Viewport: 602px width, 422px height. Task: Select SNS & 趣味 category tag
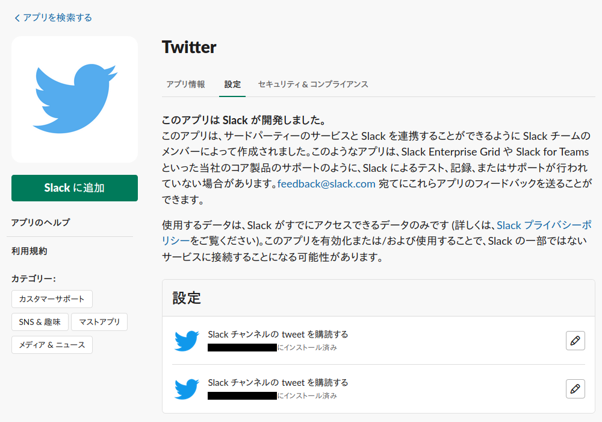tap(40, 322)
